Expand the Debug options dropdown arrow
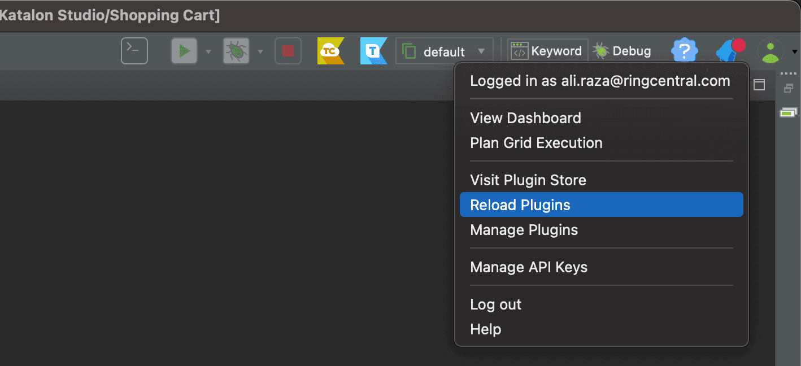 coord(260,51)
